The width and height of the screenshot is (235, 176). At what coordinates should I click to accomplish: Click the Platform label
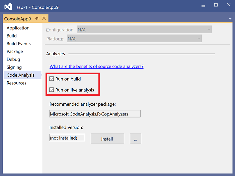[x=55, y=39]
